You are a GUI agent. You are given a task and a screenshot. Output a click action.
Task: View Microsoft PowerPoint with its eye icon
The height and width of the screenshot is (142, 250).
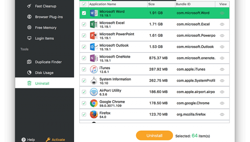click(222, 36)
